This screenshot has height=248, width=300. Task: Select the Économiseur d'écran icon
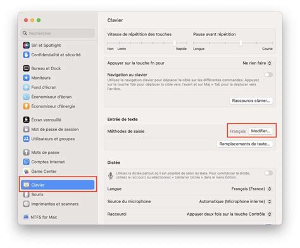pos(26,97)
